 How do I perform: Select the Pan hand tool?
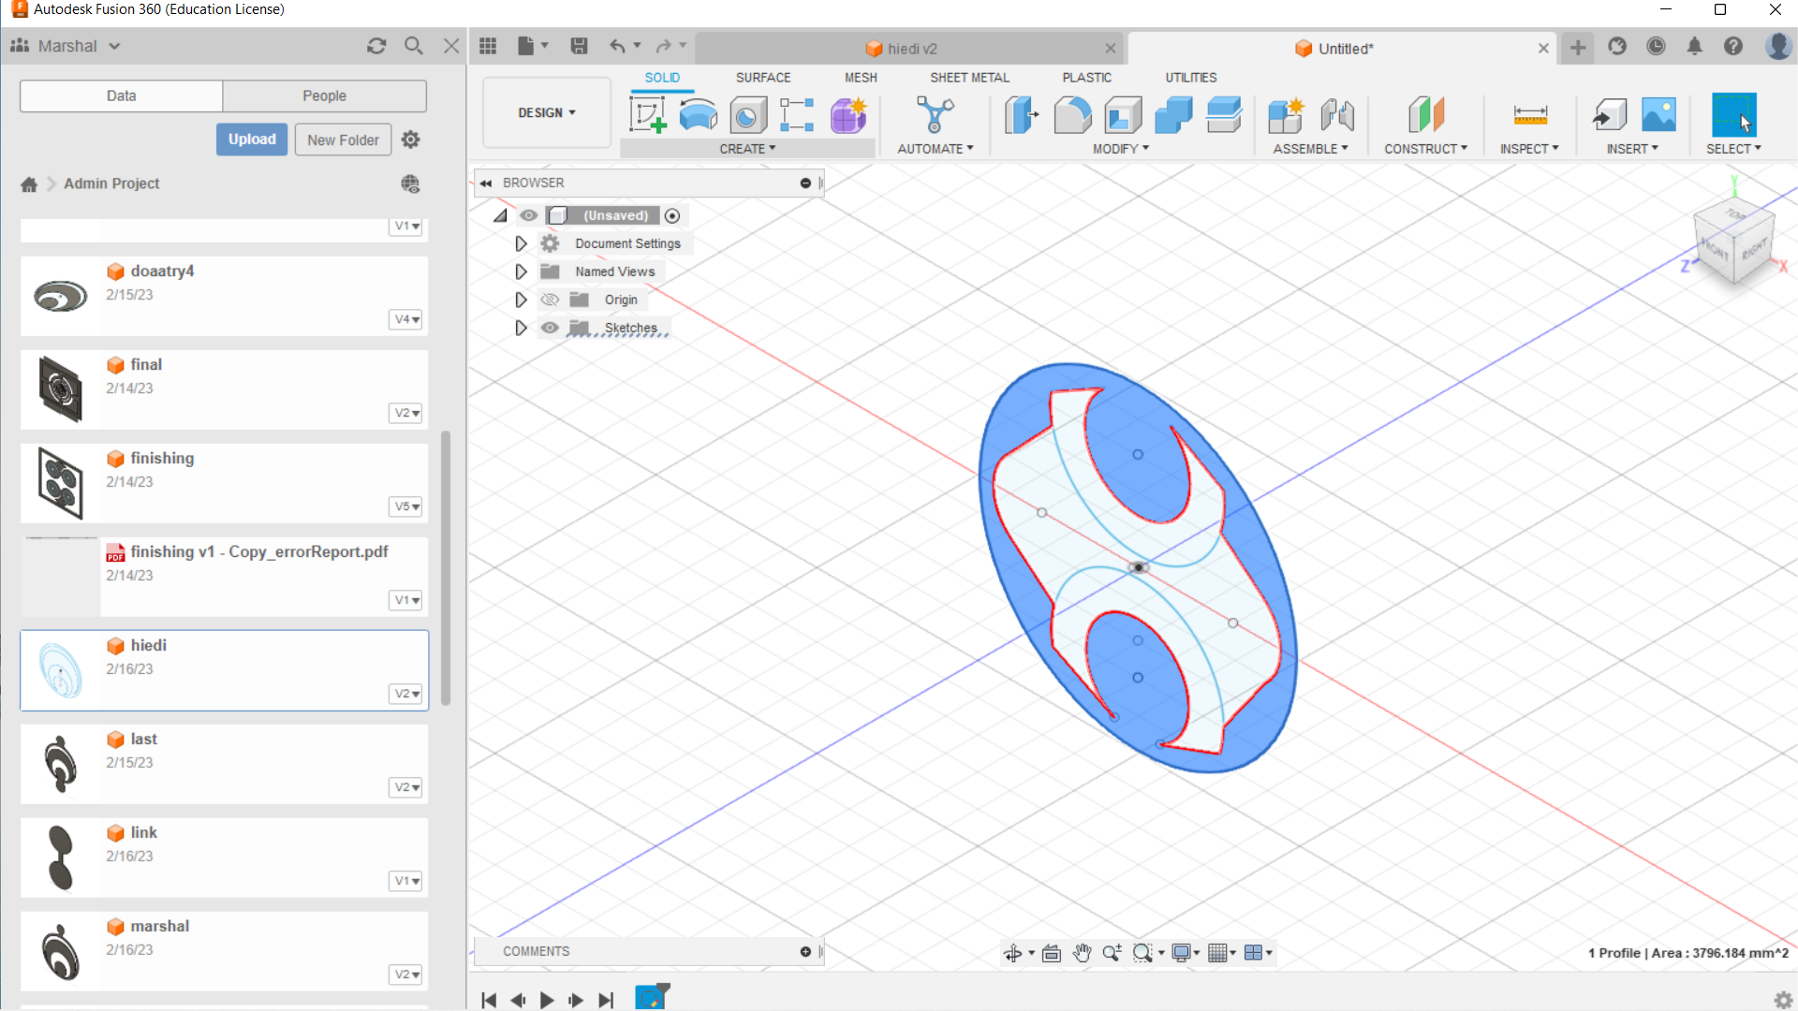(1082, 953)
